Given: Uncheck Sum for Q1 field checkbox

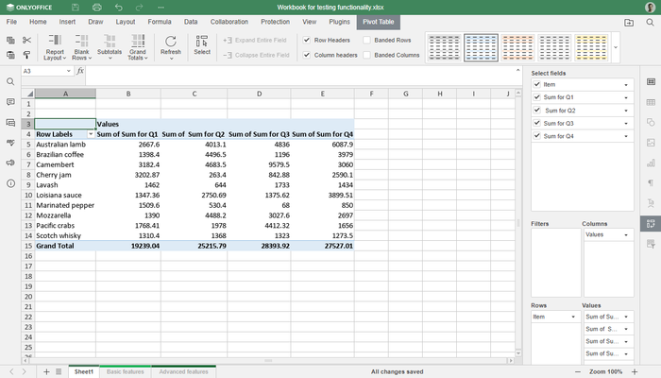Looking at the screenshot, I should [536, 97].
